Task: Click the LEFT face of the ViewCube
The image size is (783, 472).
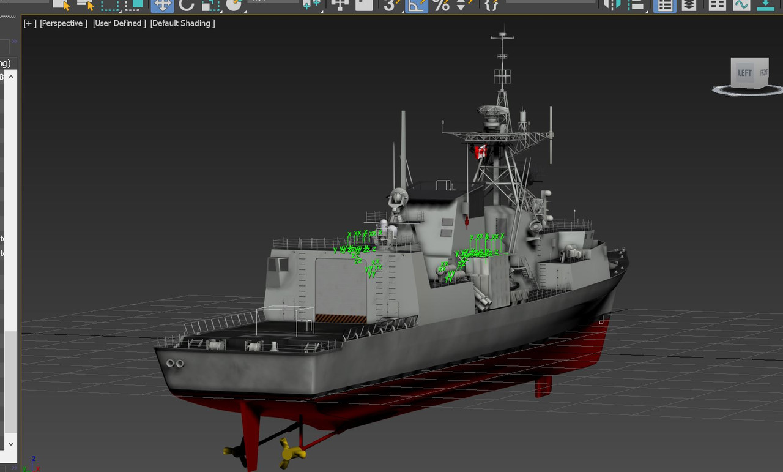Action: (x=746, y=72)
